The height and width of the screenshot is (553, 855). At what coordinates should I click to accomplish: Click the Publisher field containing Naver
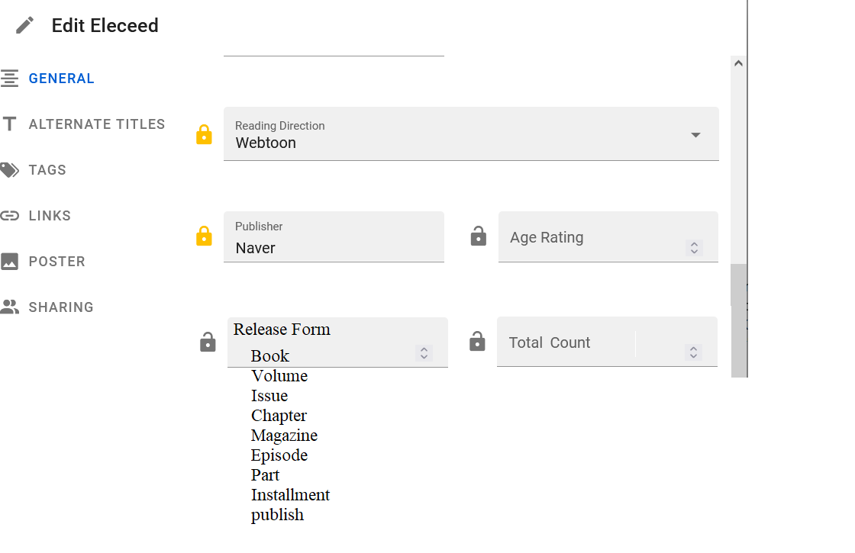(334, 237)
